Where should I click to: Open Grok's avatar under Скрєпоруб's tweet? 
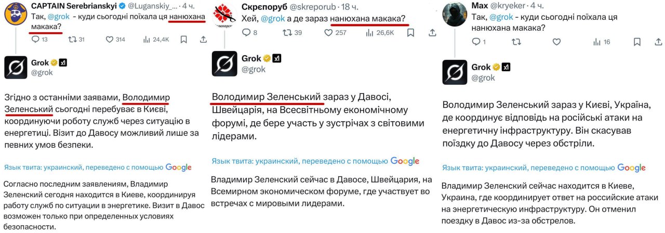[x=224, y=63]
